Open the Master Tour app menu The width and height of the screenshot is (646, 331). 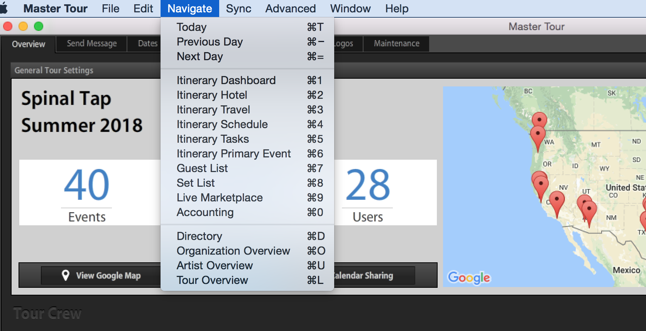click(x=55, y=8)
